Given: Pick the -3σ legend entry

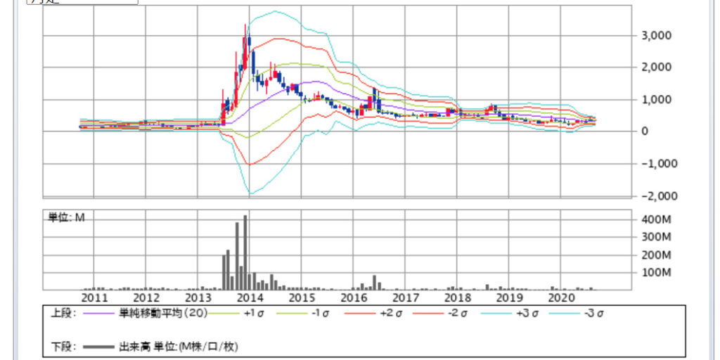Looking at the screenshot, I should point(593,313).
